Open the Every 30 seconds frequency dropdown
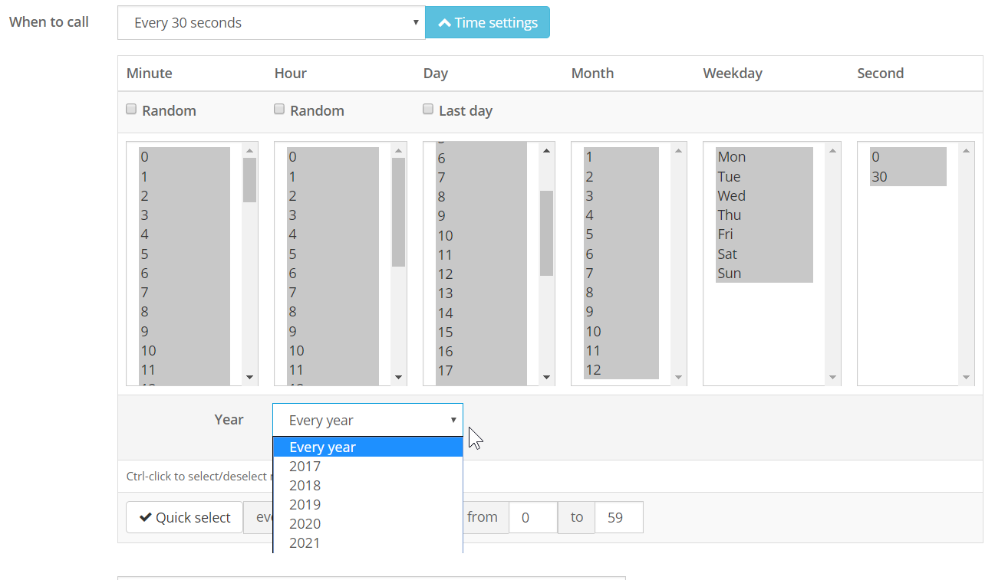Image resolution: width=995 pixels, height=580 pixels. (x=271, y=22)
